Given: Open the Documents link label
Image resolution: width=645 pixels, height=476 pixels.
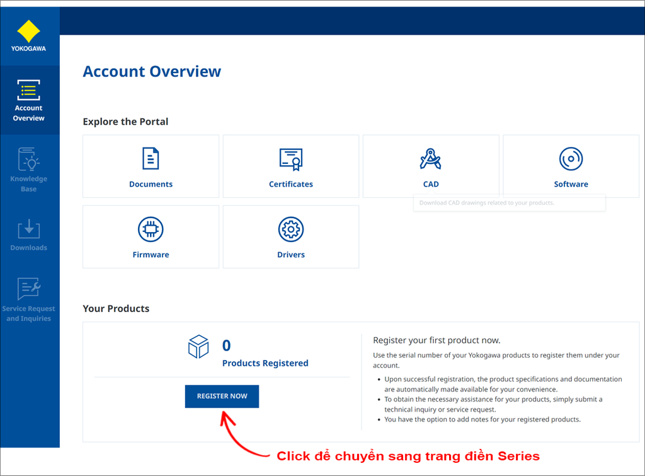Looking at the screenshot, I should pos(151,183).
